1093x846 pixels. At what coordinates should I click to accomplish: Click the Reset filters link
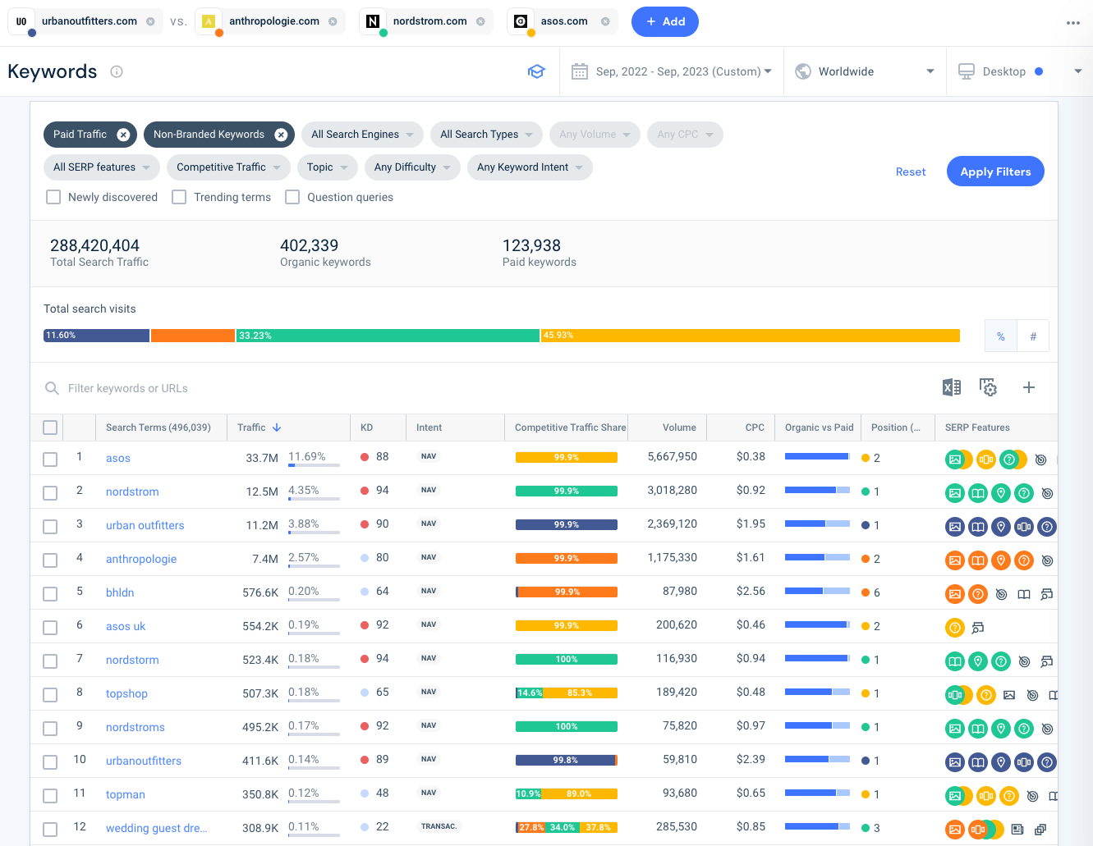click(x=910, y=171)
